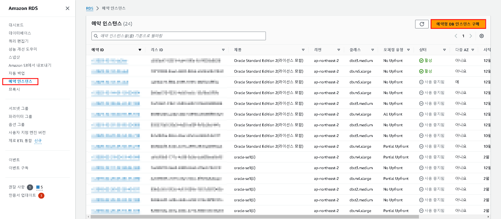Click red certificate update badge 3

tap(41, 196)
